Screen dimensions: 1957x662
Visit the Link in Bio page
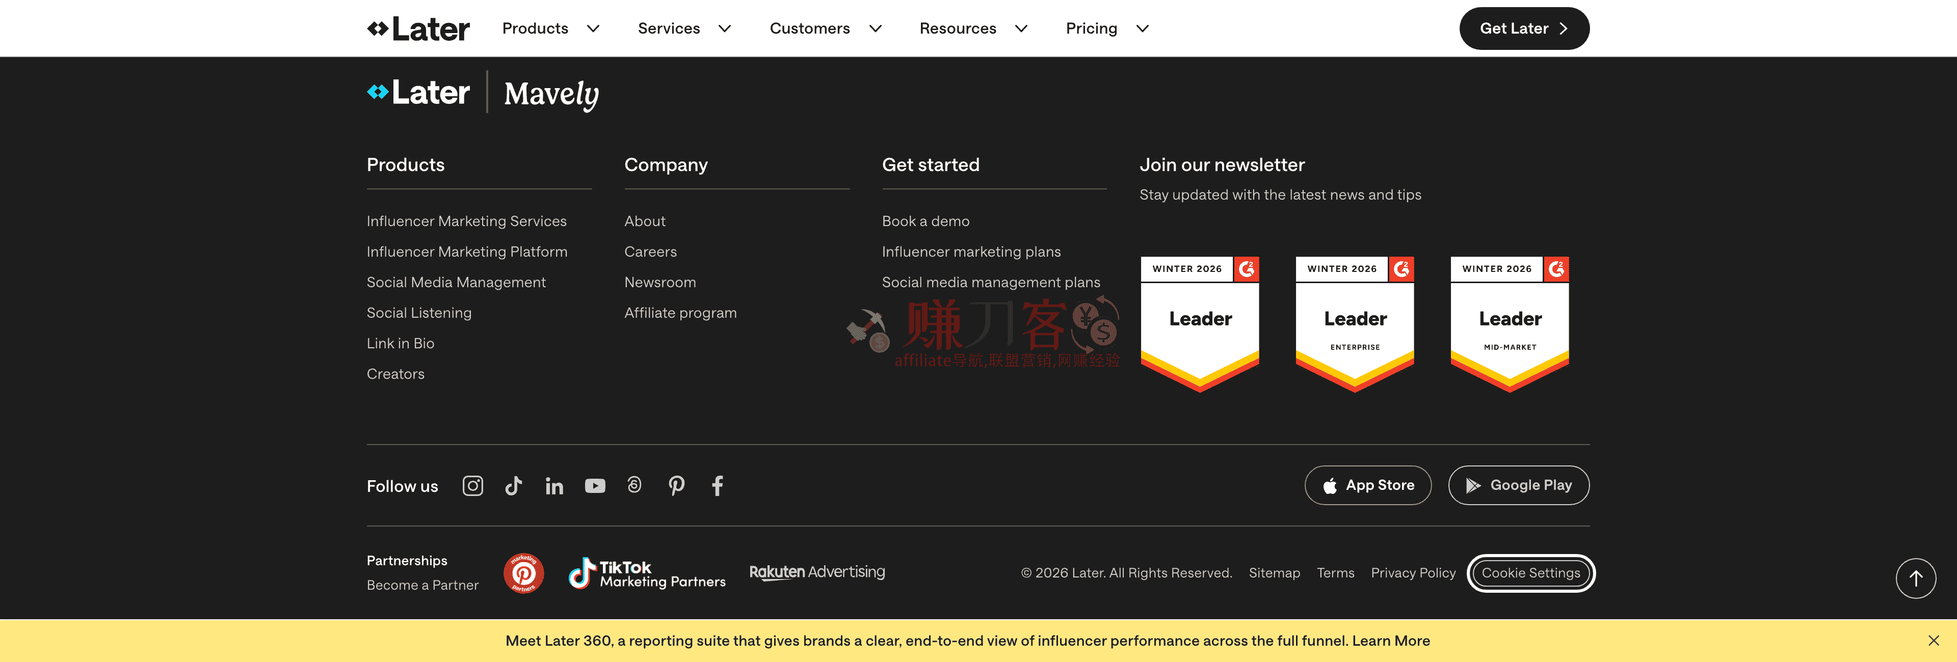[x=401, y=343]
